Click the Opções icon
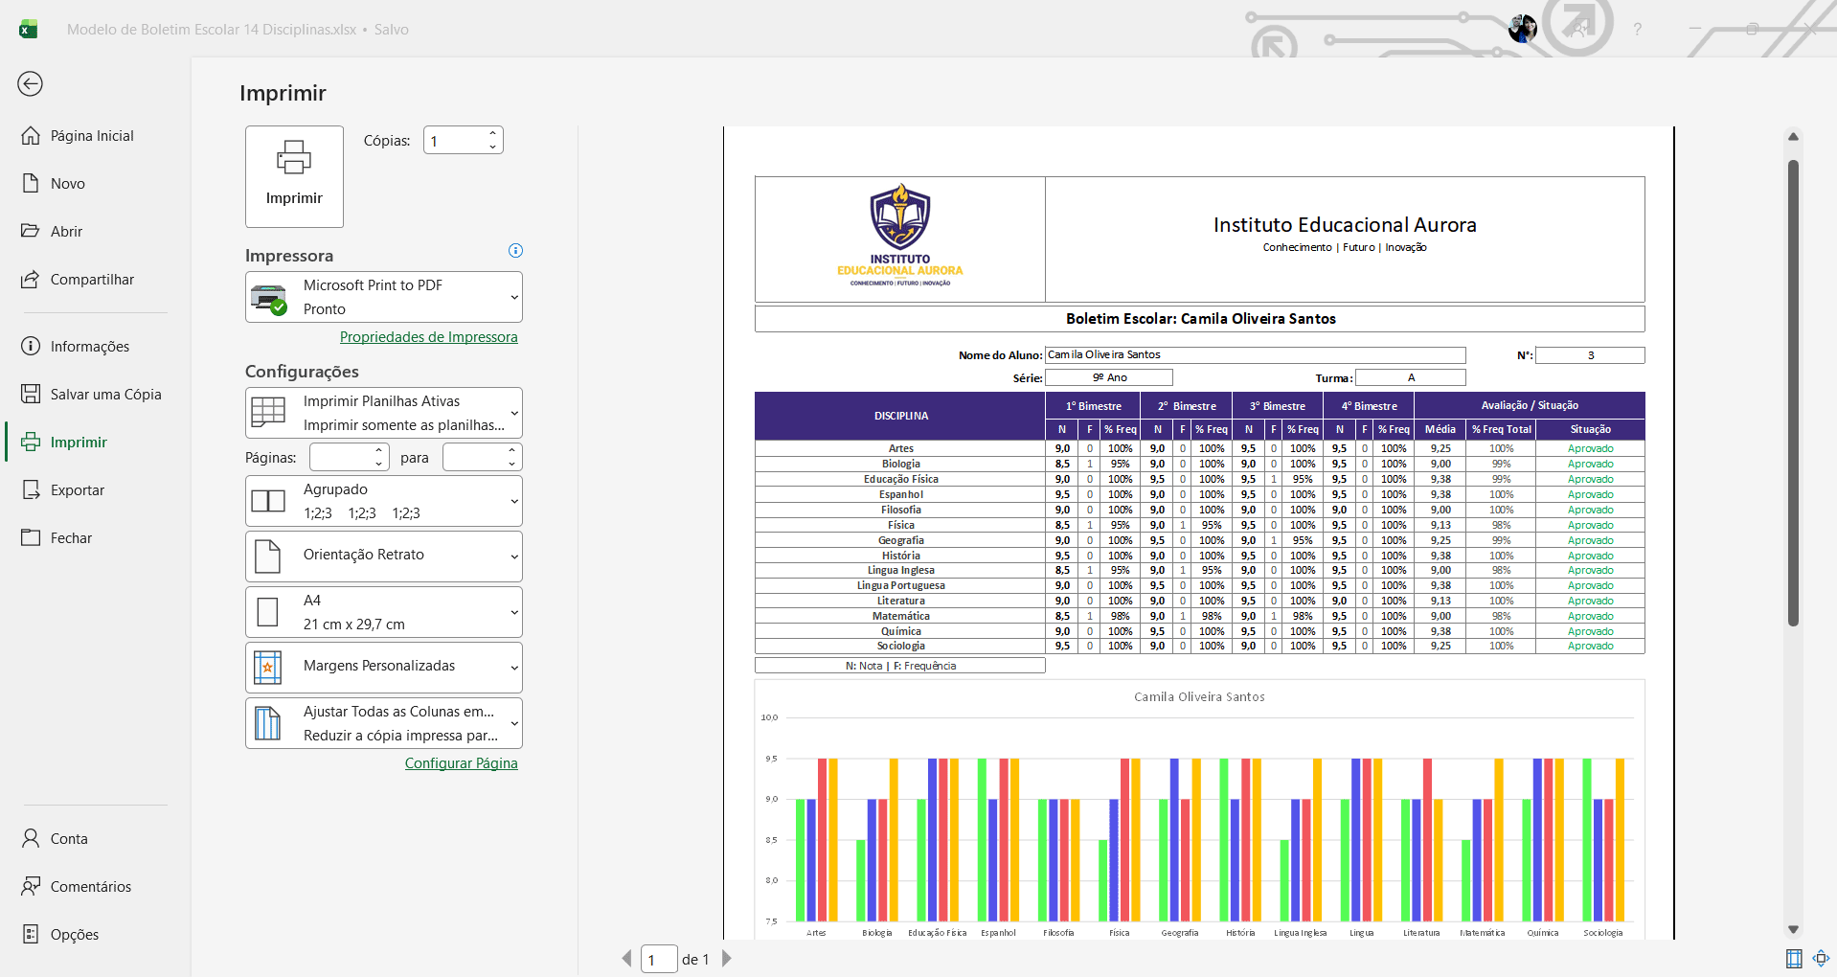Image resolution: width=1837 pixels, height=977 pixels. pos(31,934)
